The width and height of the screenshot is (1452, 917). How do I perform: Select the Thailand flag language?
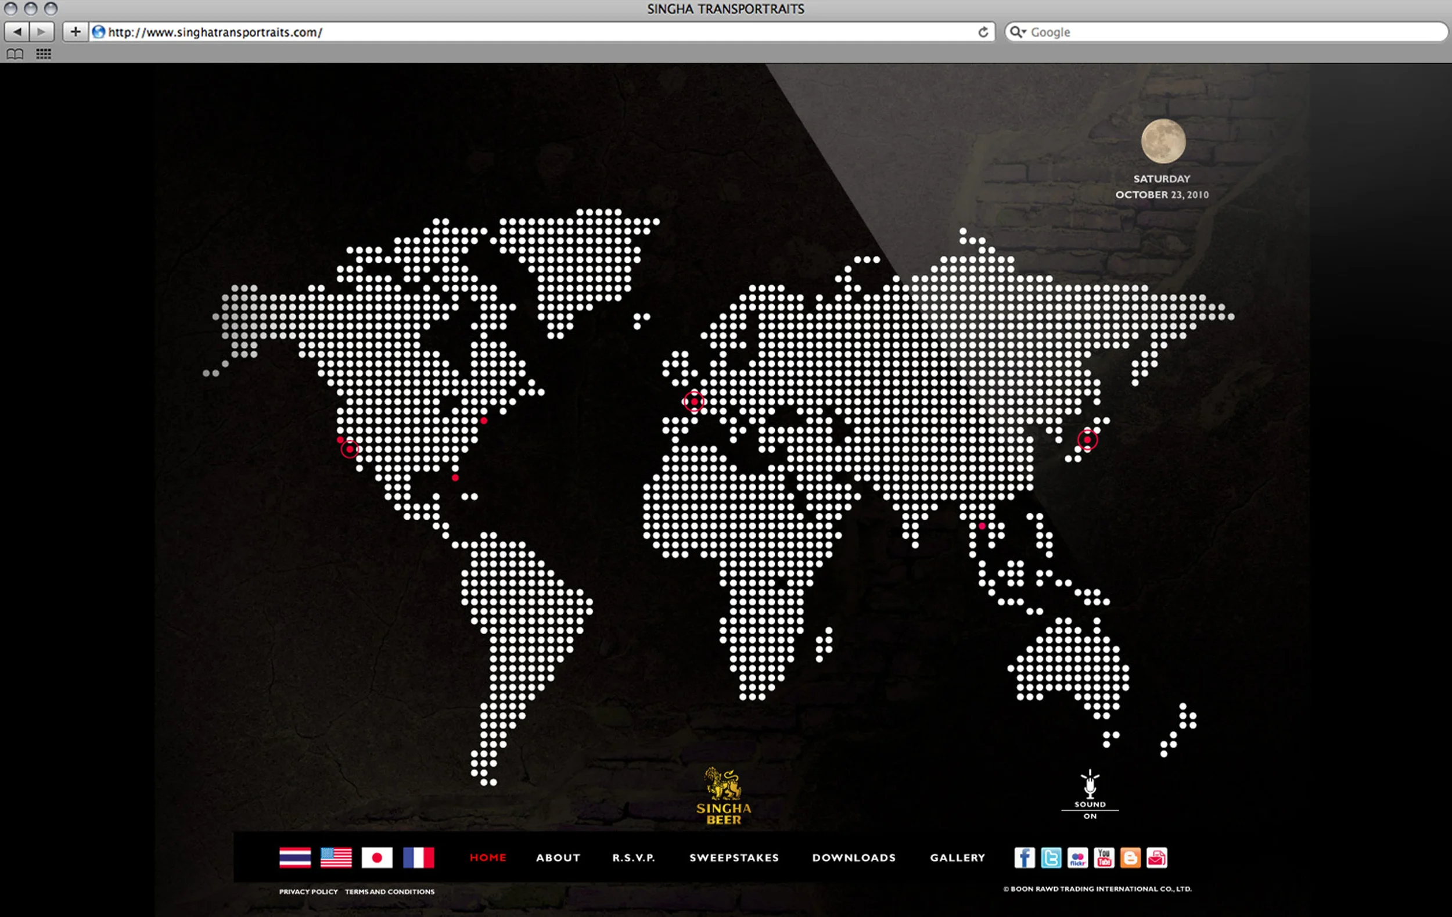pyautogui.click(x=295, y=857)
